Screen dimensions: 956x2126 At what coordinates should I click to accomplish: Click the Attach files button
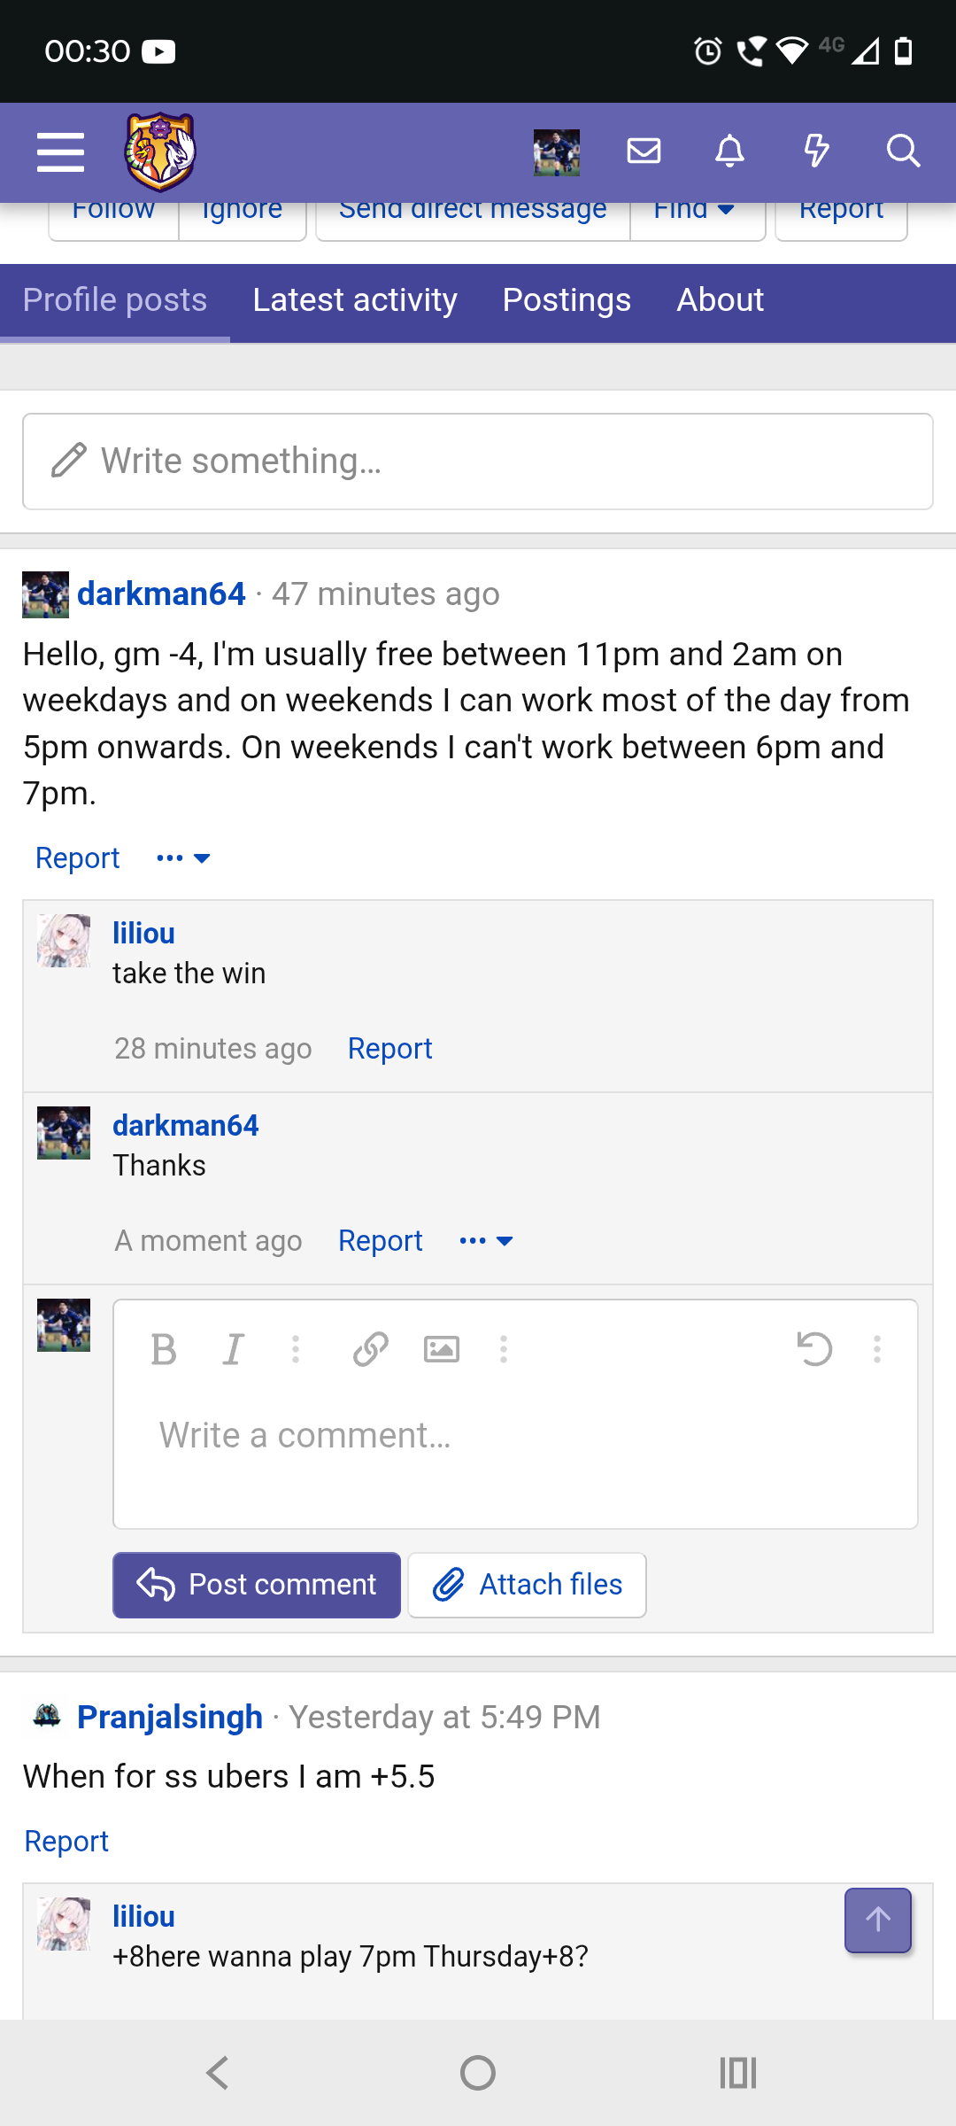point(528,1585)
